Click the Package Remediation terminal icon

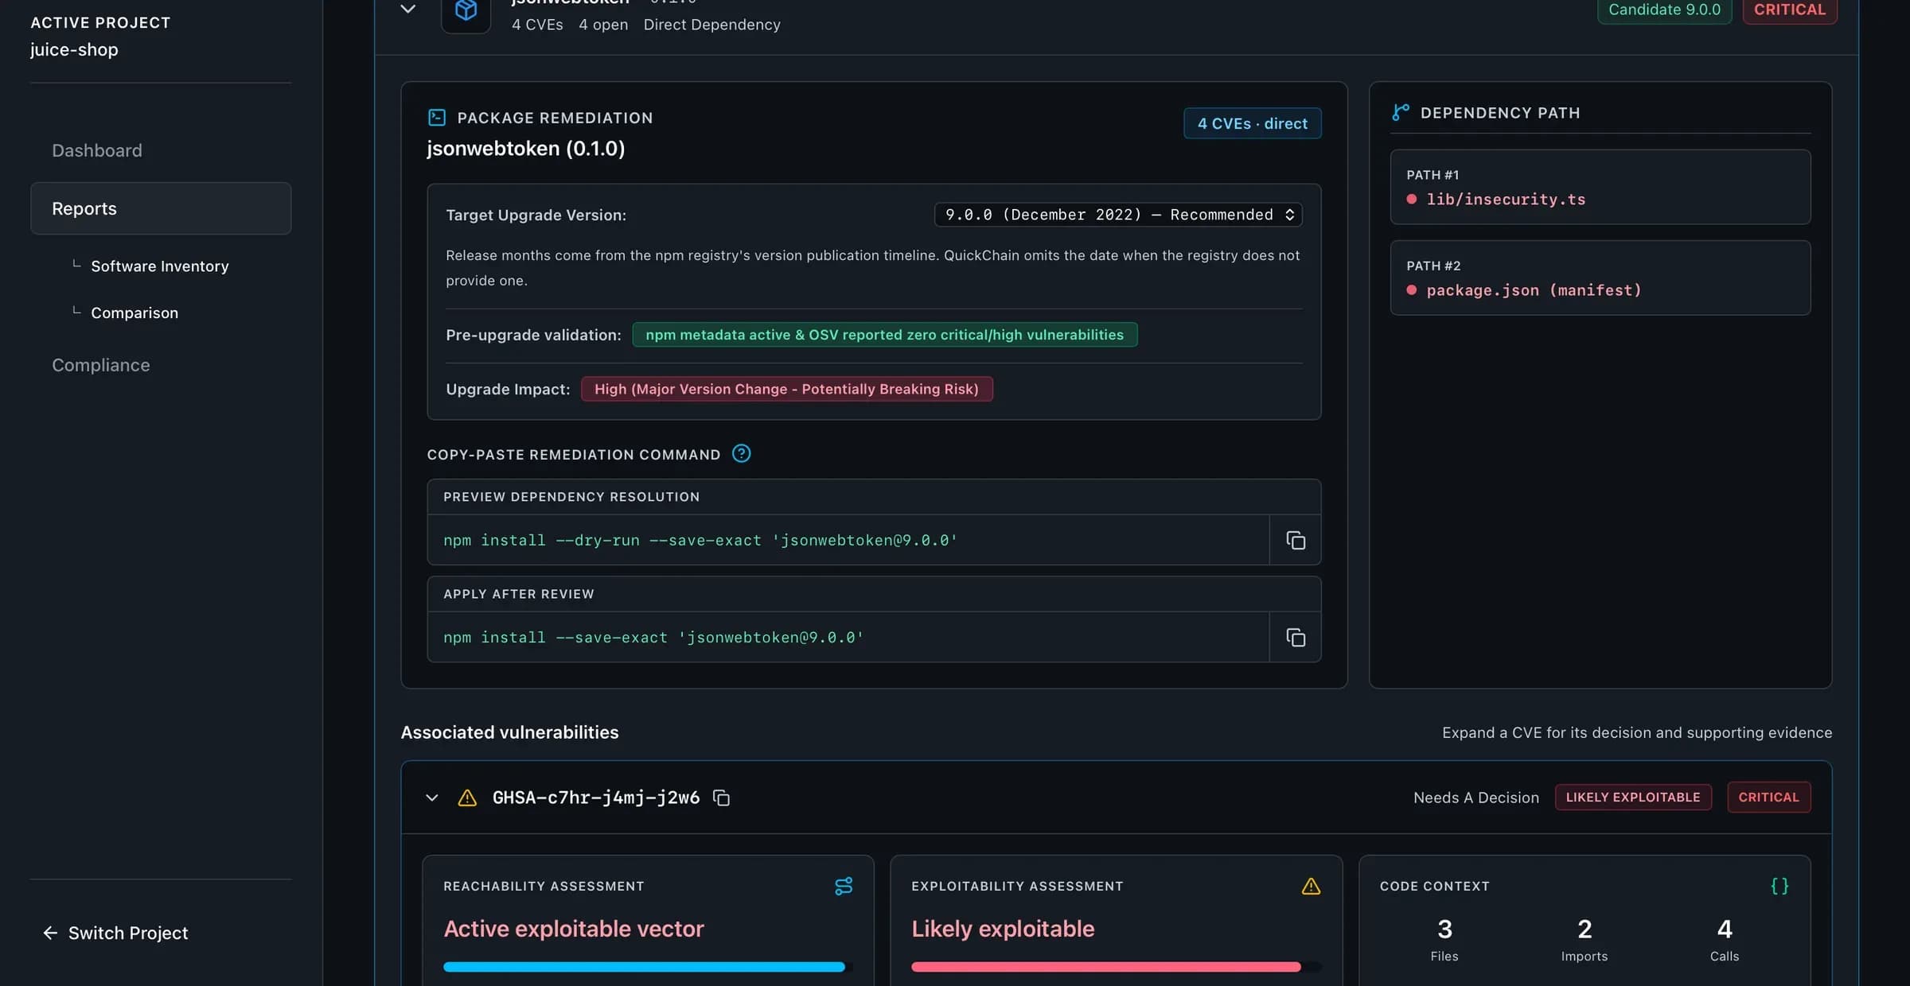coord(437,118)
